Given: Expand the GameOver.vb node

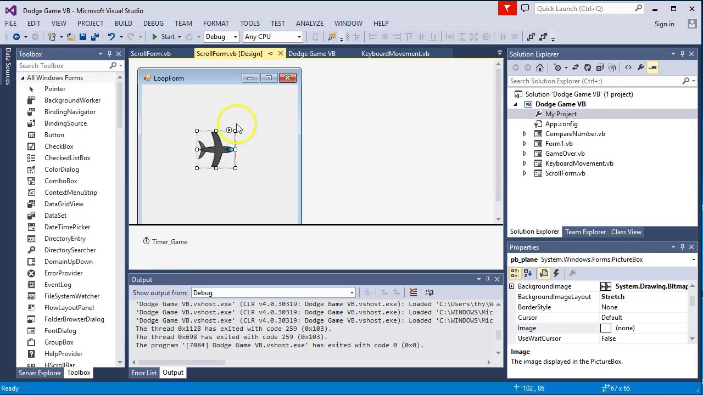Looking at the screenshot, I should tap(524, 154).
